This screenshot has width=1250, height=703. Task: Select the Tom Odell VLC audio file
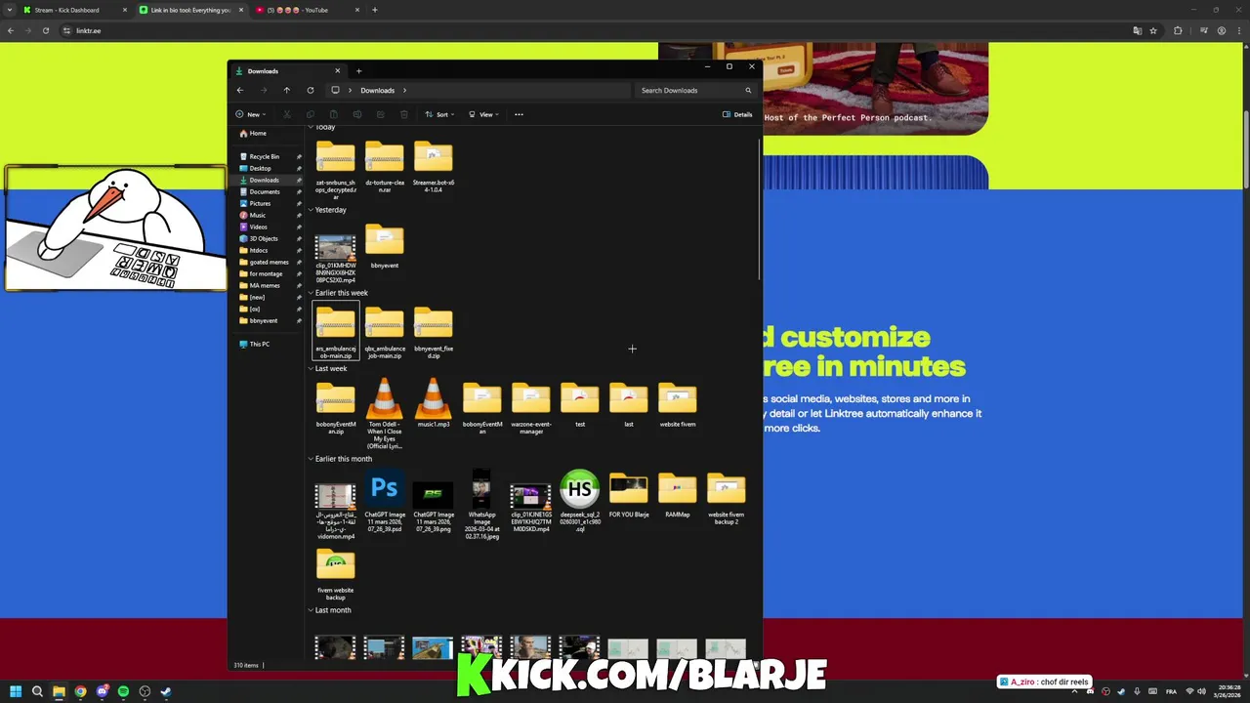click(x=384, y=414)
